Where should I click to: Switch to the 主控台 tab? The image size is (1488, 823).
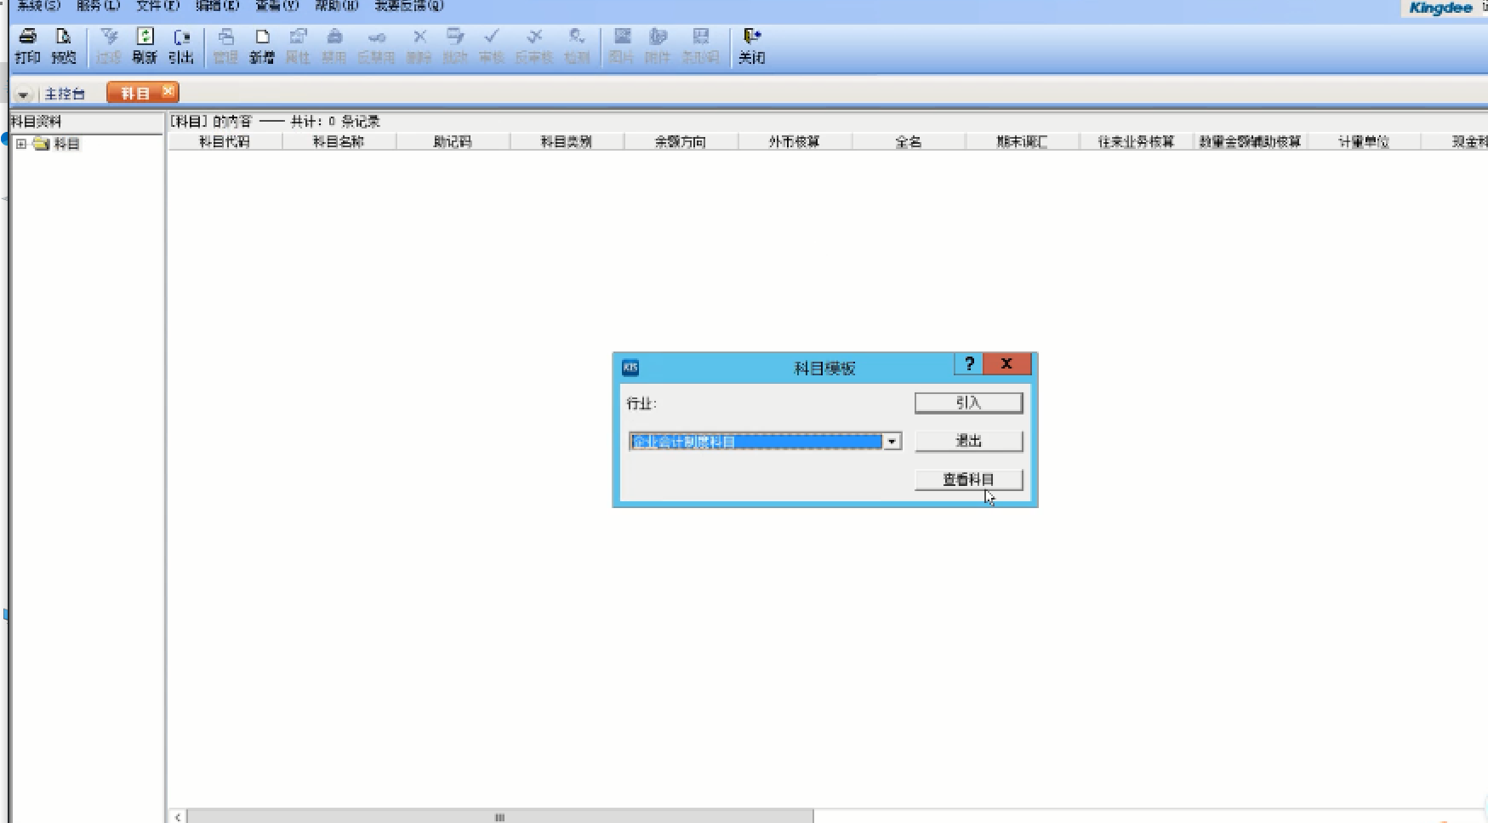pyautogui.click(x=65, y=94)
